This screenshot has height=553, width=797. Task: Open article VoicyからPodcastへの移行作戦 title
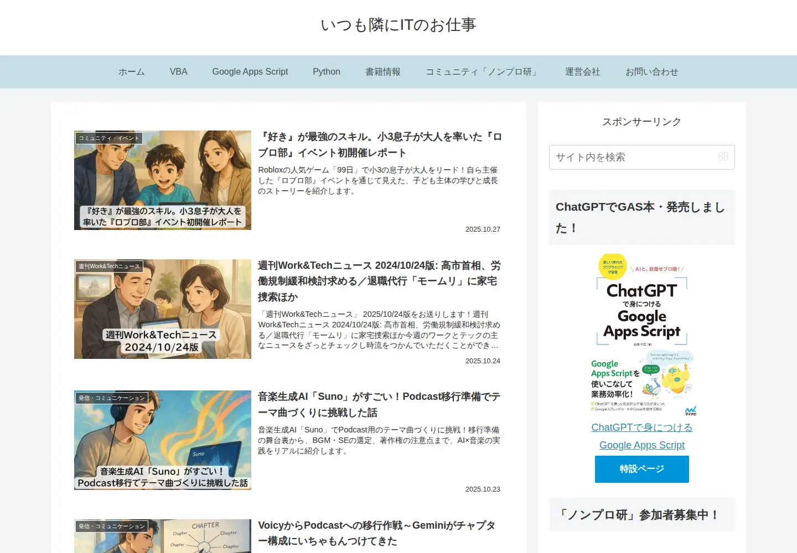377,533
